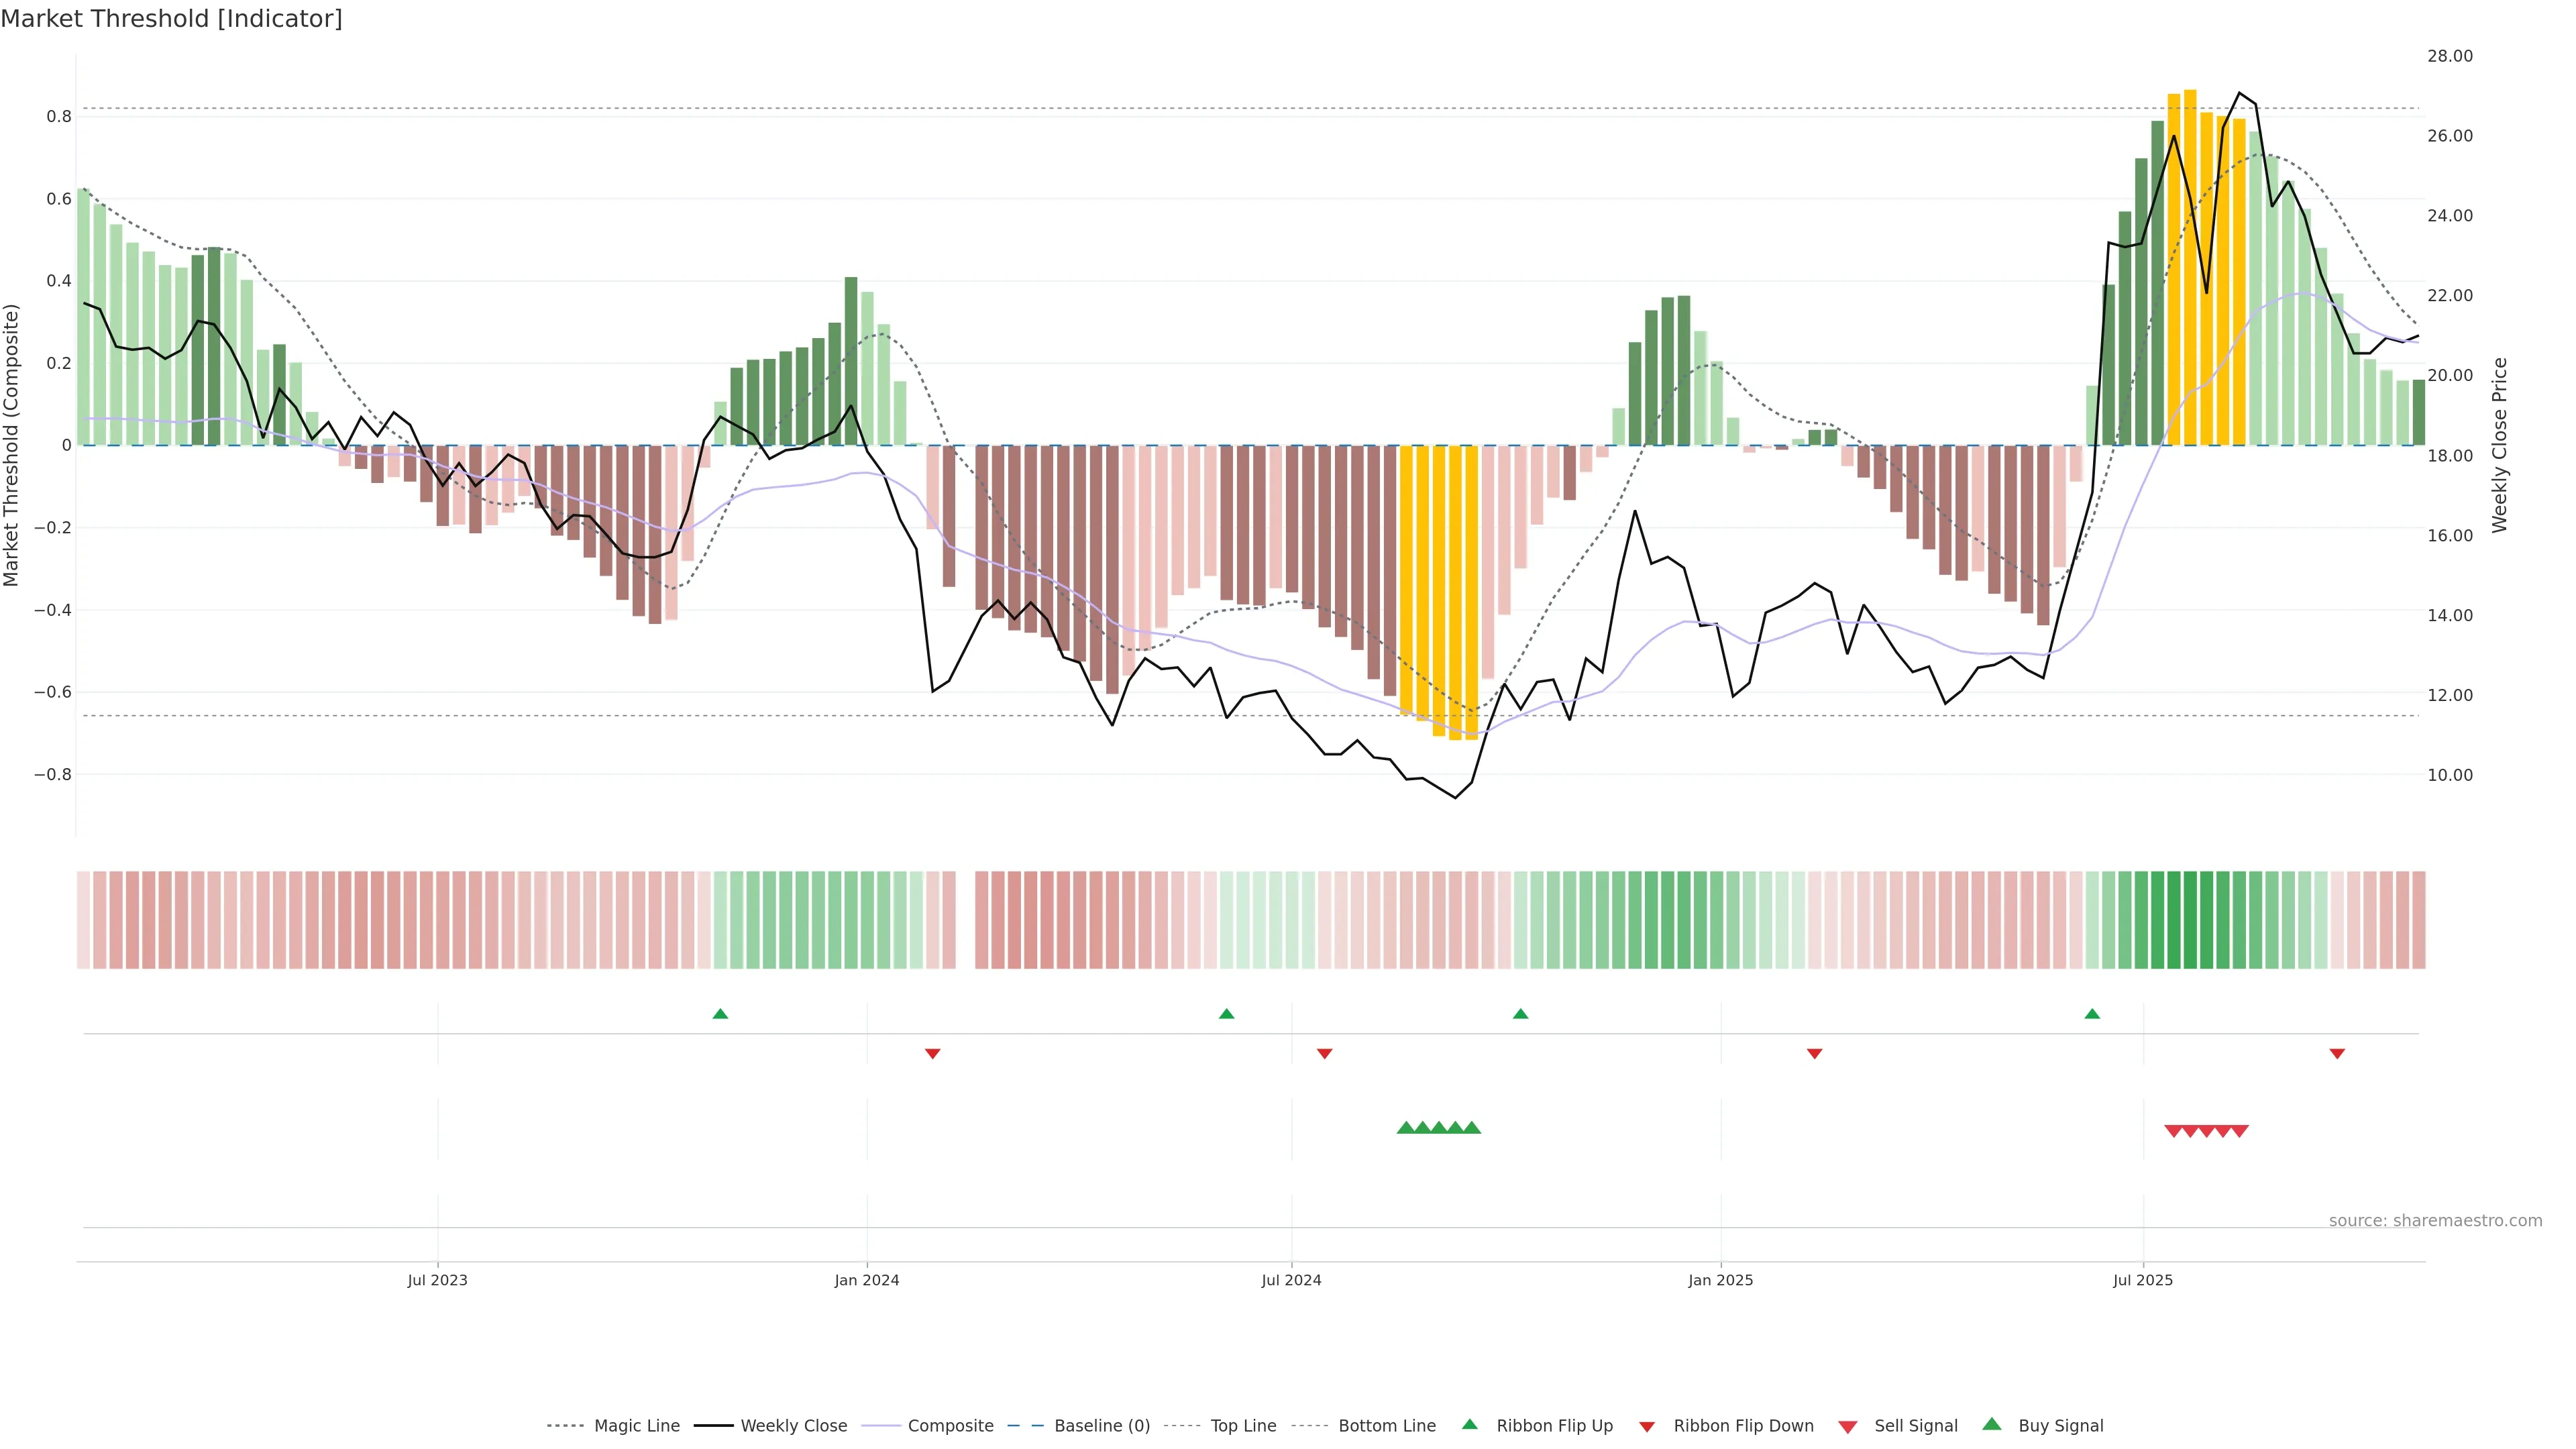
Task: Click the last red Ribbon Flip Down marker
Action: click(x=2337, y=1053)
